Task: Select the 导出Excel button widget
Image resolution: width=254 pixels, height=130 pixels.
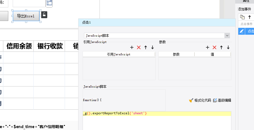Action: coord(26,16)
